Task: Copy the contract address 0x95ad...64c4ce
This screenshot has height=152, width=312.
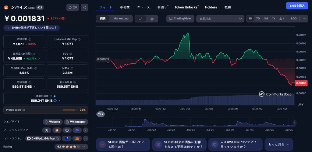Action: tap(57, 138)
